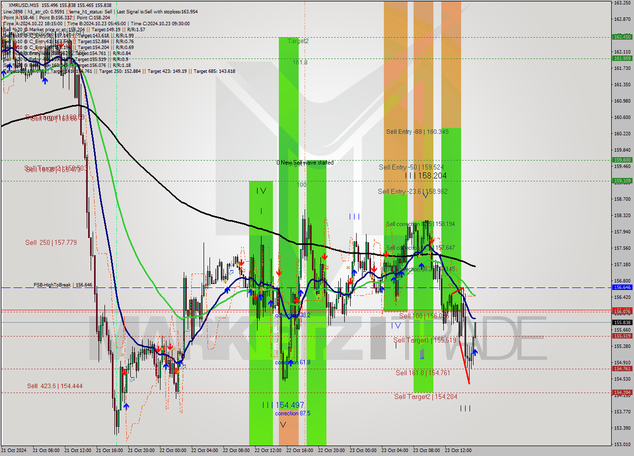Click the '23 Oct 00:00' time axis label
This screenshot has width=634, height=456.
(363, 451)
